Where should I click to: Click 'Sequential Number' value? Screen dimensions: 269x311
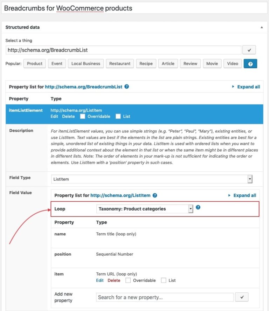(115, 254)
